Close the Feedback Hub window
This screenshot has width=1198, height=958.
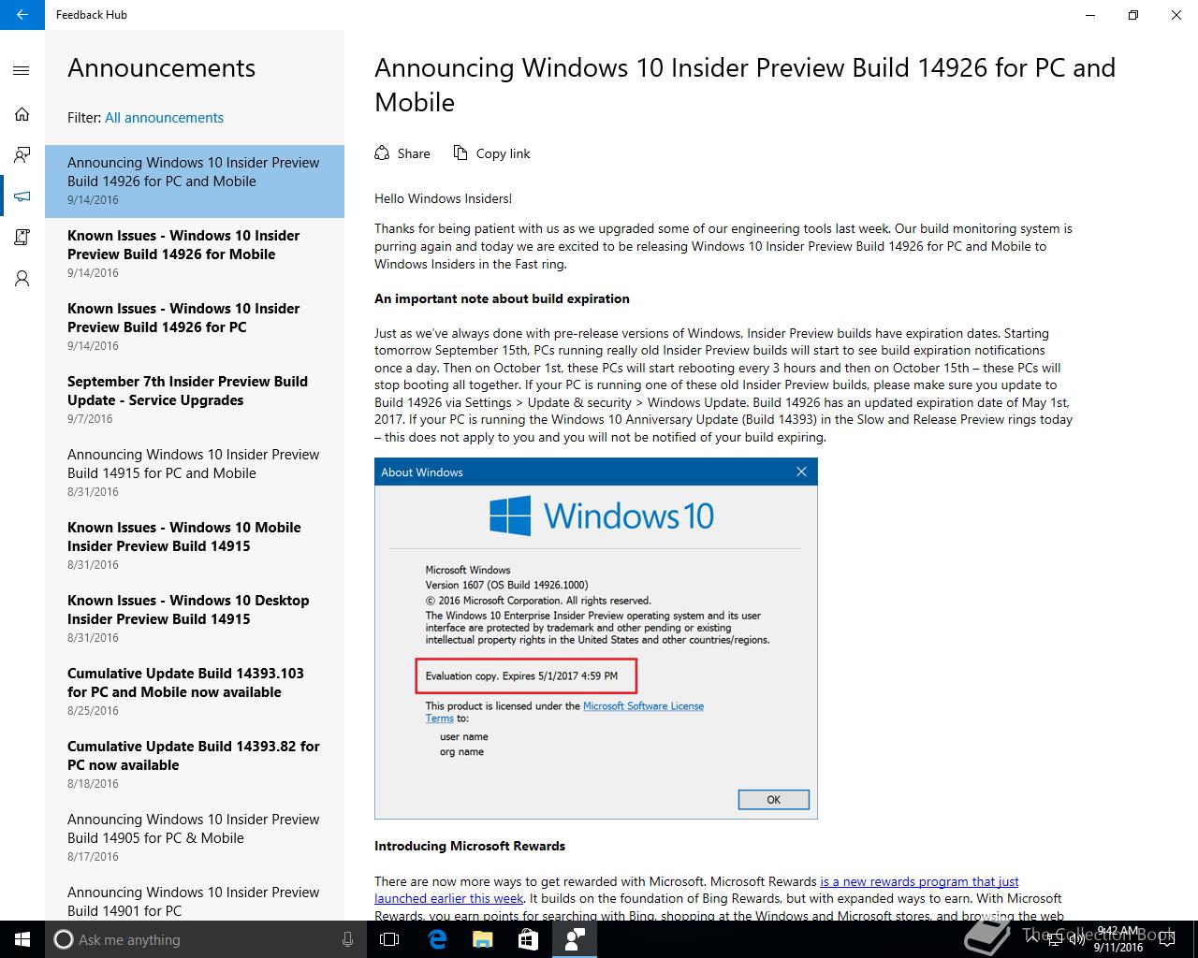click(1176, 15)
